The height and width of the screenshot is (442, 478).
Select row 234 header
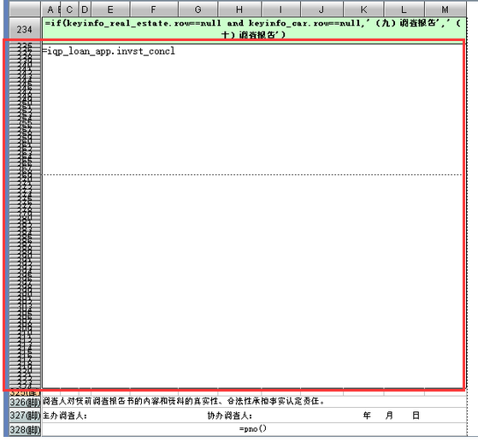(25, 29)
